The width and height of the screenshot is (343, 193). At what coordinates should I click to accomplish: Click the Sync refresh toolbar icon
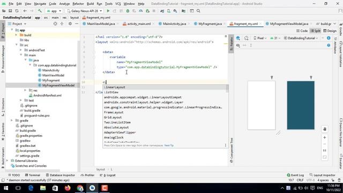click(x=17, y=11)
